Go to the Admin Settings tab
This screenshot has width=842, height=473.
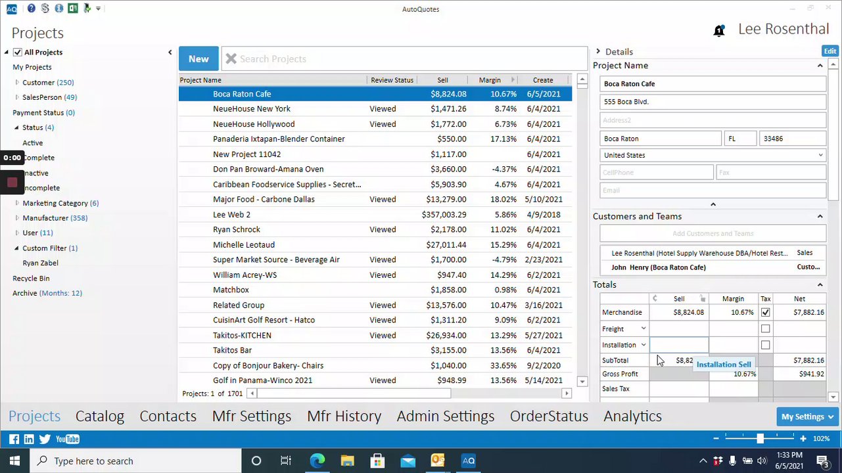[446, 417]
